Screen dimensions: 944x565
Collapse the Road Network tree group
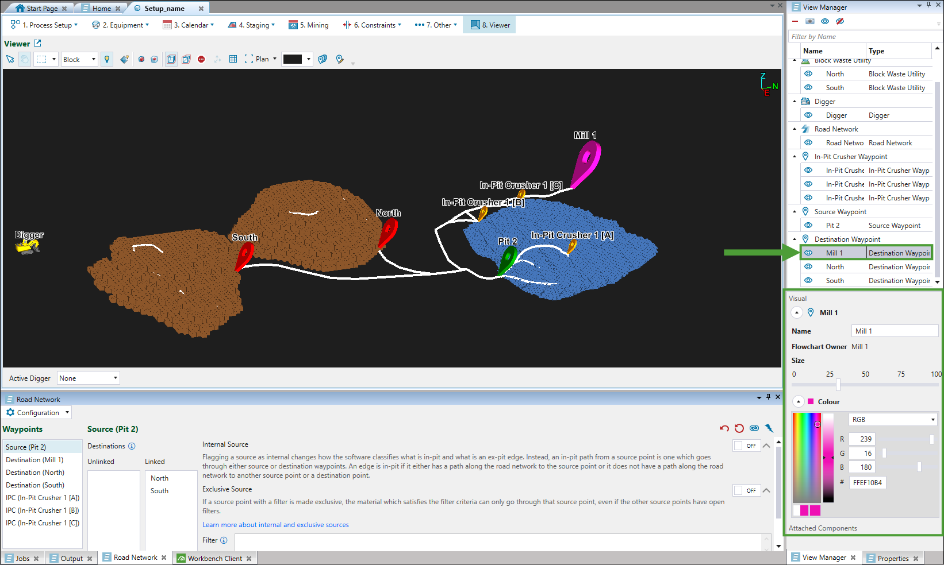(x=795, y=129)
